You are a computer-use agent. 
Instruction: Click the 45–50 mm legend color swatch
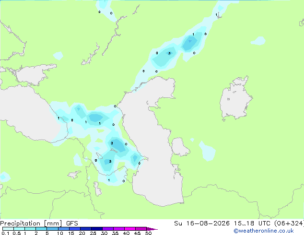coord(141,229)
